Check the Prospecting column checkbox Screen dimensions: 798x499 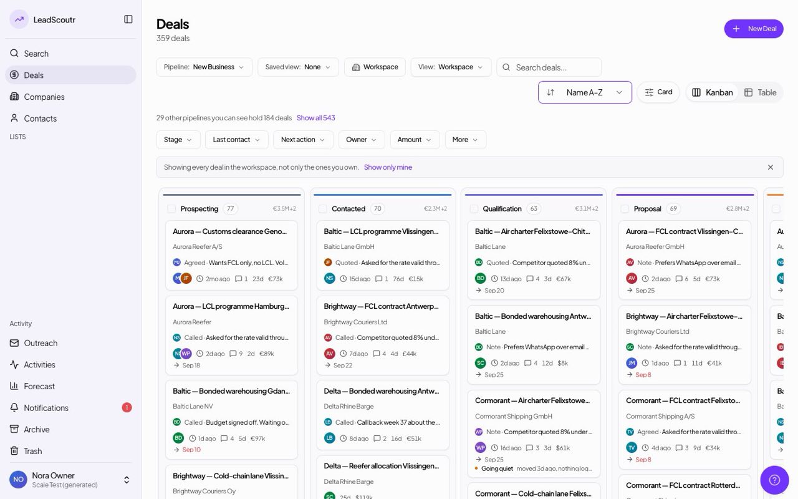coord(171,209)
